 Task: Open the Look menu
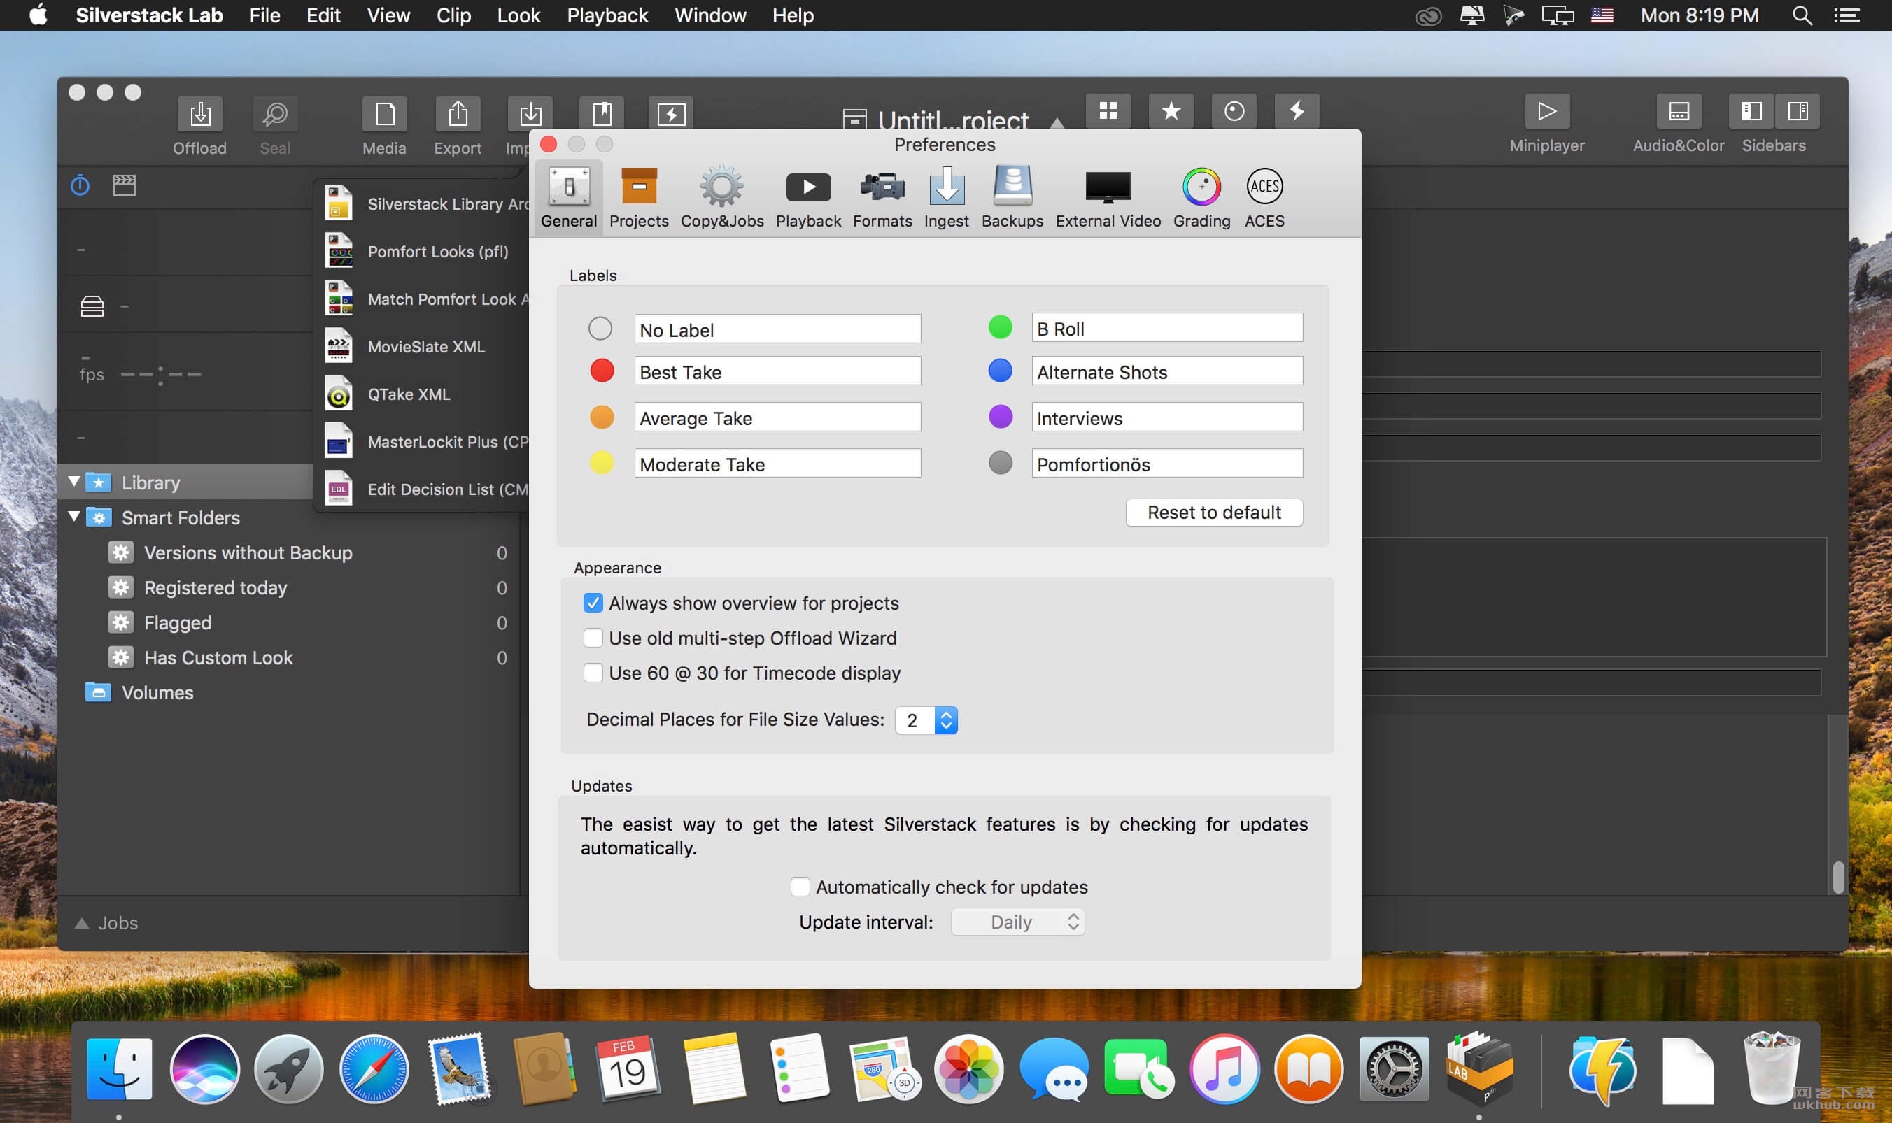[518, 15]
